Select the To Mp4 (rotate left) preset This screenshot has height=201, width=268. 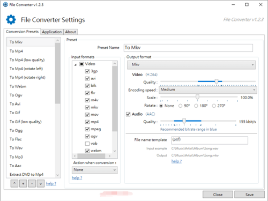[31, 69]
